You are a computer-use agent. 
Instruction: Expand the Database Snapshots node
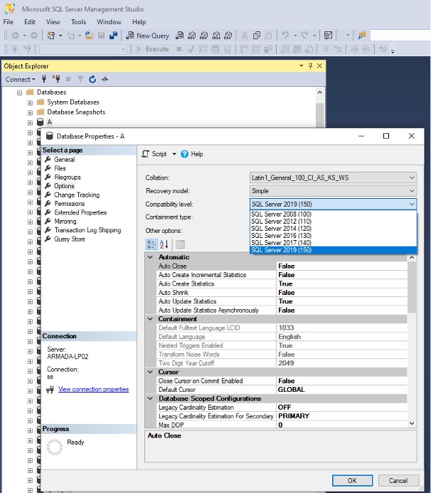[x=30, y=113]
